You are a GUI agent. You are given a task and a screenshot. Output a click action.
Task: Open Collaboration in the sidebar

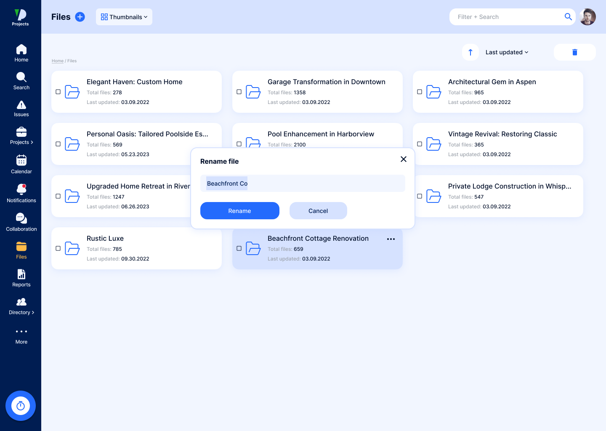pyautogui.click(x=21, y=222)
